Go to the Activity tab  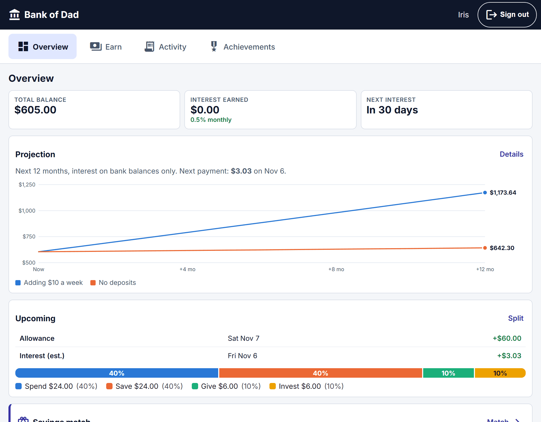166,46
